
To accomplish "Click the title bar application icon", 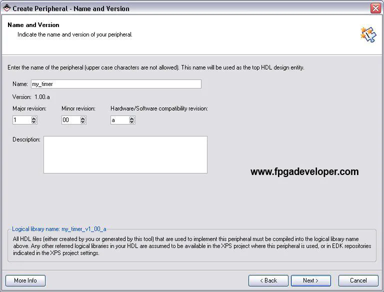I will (6, 8).
